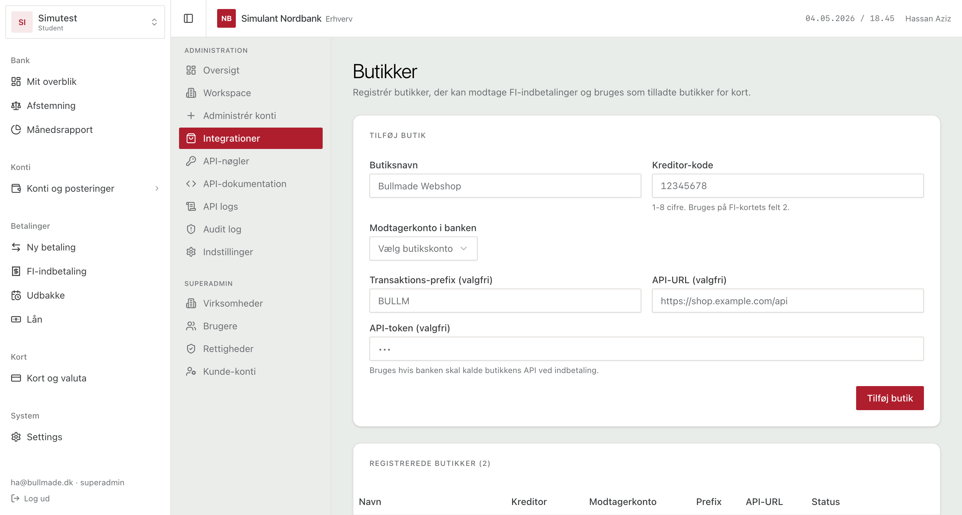Click the API-nøgler key icon

(x=191, y=161)
